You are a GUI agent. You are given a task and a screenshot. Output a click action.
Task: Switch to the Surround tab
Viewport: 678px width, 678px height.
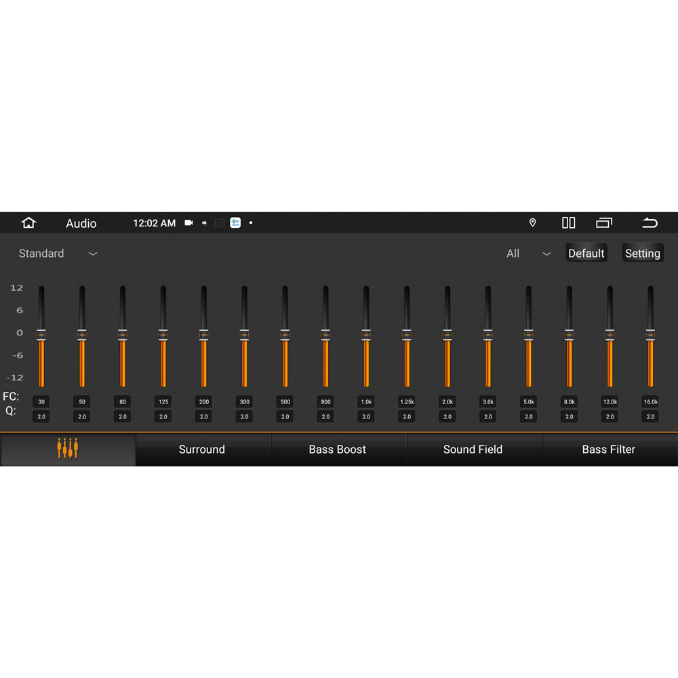pyautogui.click(x=202, y=450)
